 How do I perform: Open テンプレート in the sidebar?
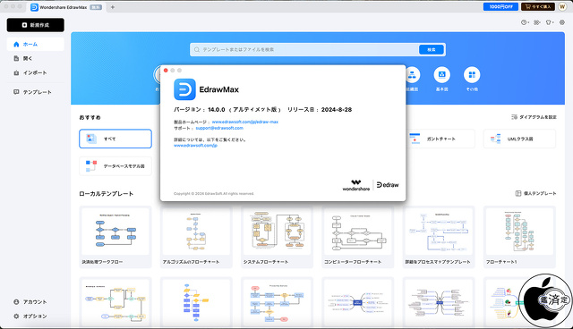point(36,92)
